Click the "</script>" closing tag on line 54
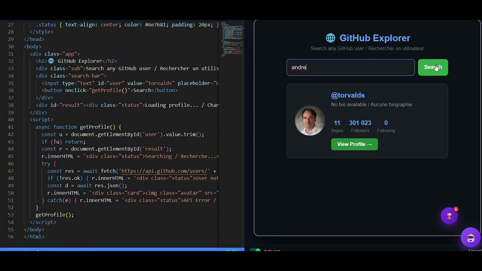482x271 pixels. (43, 222)
